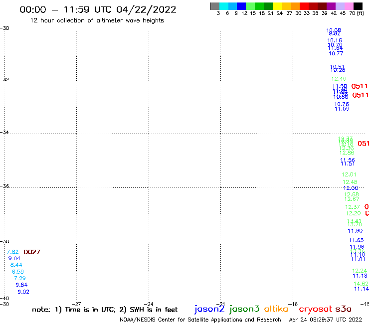Click the altika satellite legend label
The width and height of the screenshot is (369, 324).
[x=276, y=309]
